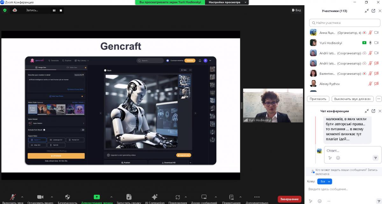Click the Пригласить button
Image resolution: width=382 pixels, height=204 pixels.
point(318,99)
